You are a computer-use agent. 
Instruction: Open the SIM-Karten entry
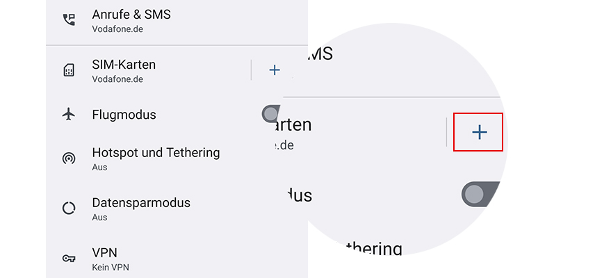[124, 64]
